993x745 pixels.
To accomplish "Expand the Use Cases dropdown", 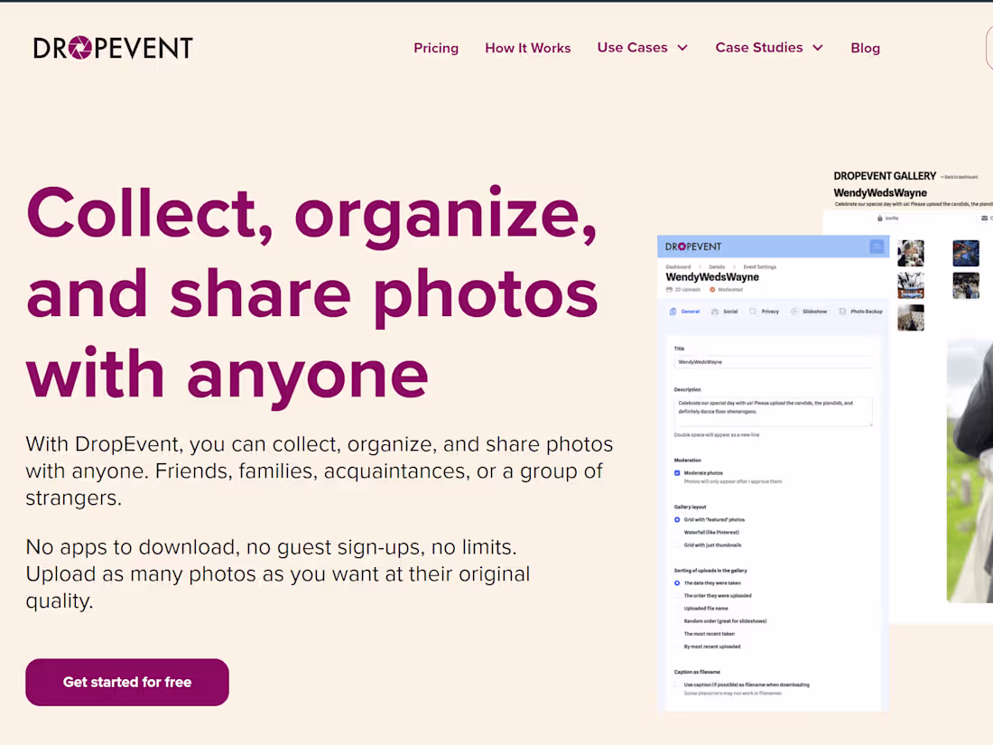I will (x=643, y=48).
